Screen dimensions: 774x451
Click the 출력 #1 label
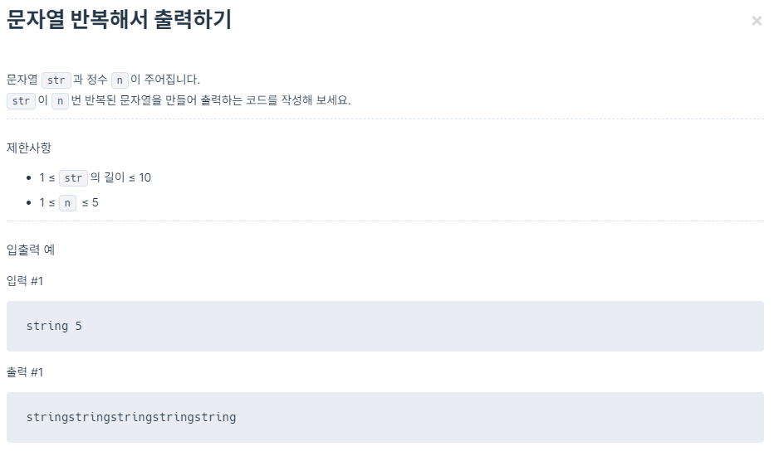tap(25, 372)
